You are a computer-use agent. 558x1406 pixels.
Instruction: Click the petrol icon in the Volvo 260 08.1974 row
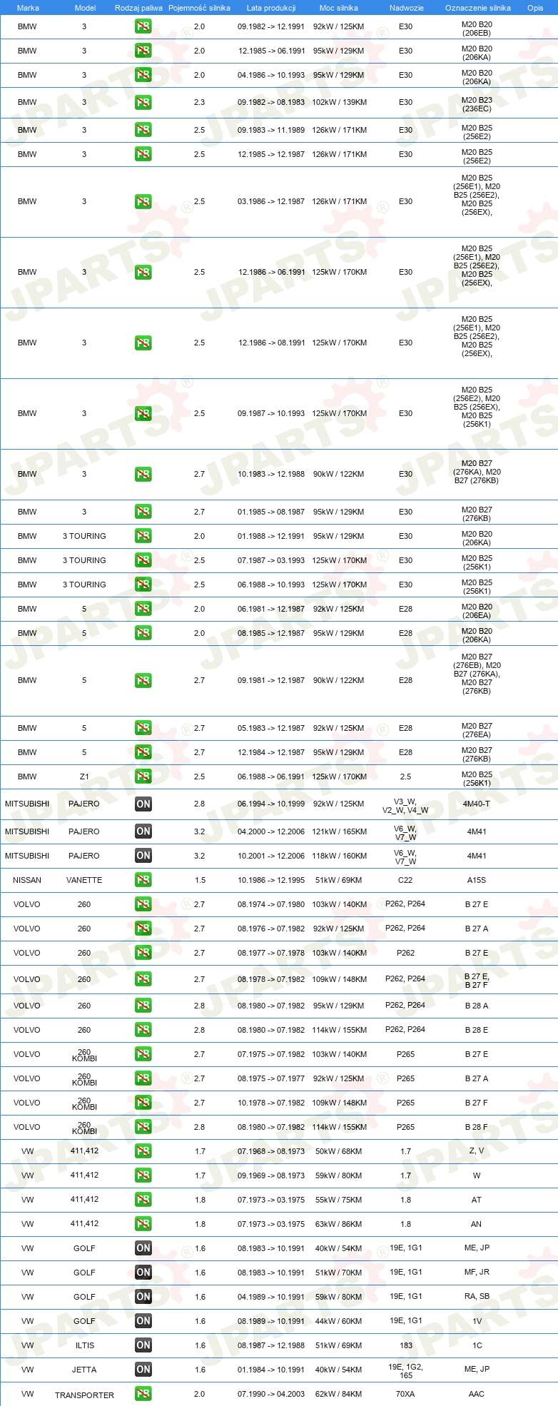(x=143, y=904)
